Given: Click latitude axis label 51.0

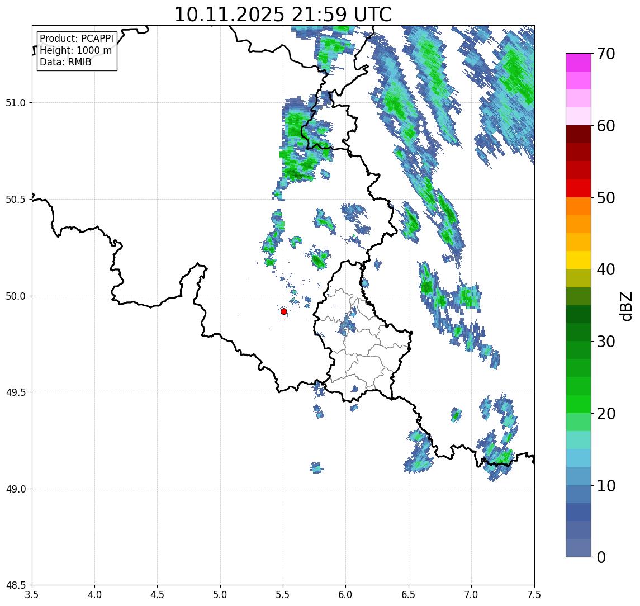Looking at the screenshot, I should coord(16,102).
